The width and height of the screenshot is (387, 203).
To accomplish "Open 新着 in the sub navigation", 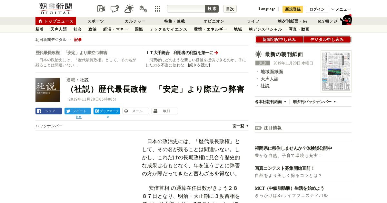I will [40, 29].
